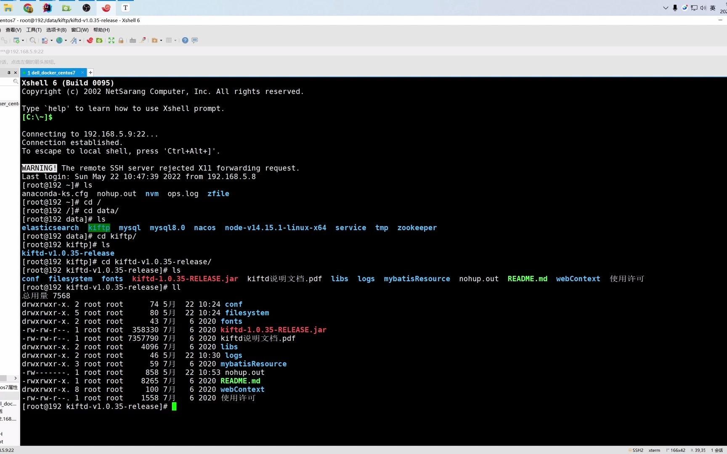Open the 选项卡(B) menu
The width and height of the screenshot is (727, 454).
(x=56, y=30)
